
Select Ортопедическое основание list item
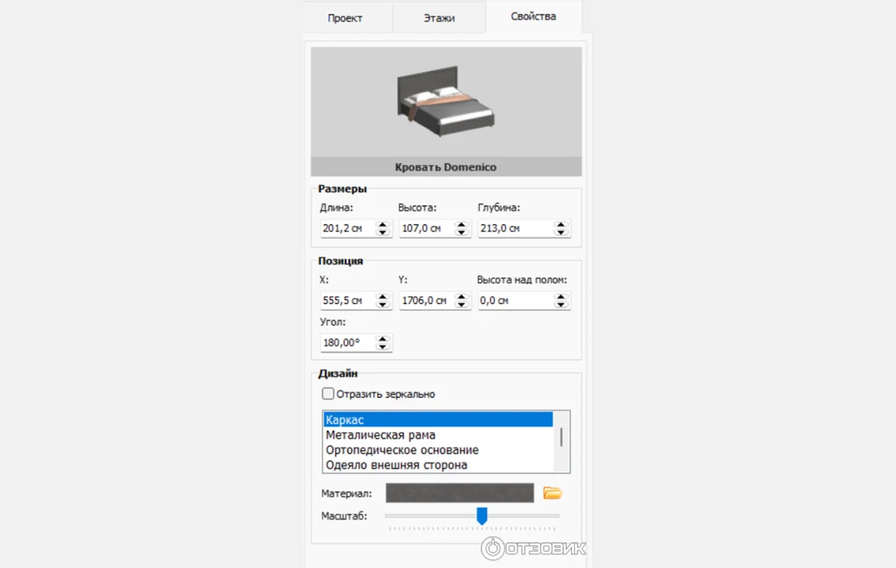(438, 449)
